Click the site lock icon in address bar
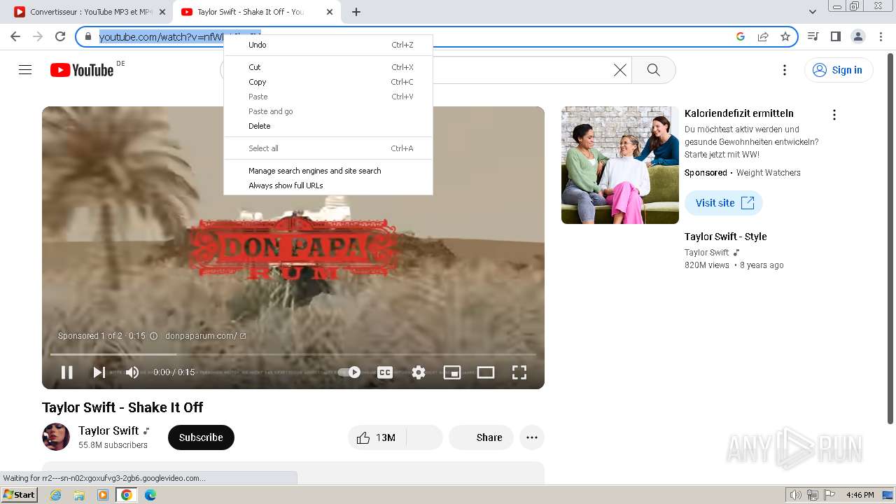Image resolution: width=896 pixels, height=504 pixels. pos(88,36)
